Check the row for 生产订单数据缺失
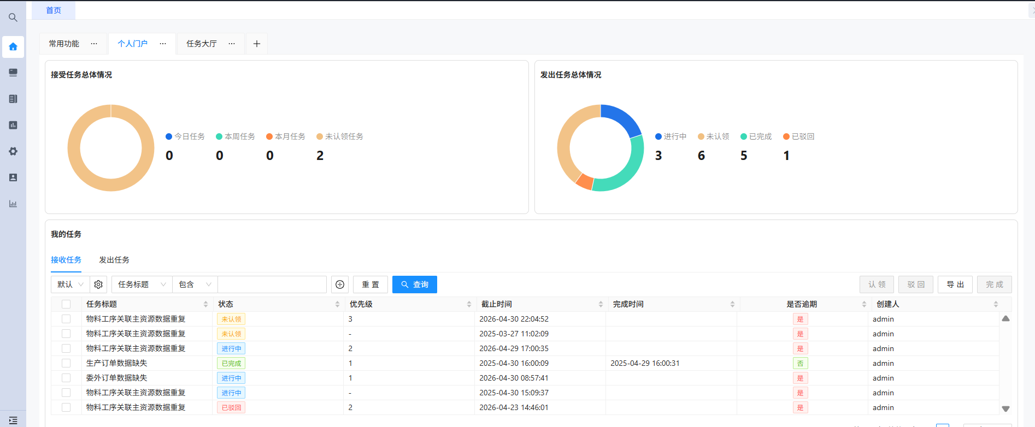 tap(66, 363)
